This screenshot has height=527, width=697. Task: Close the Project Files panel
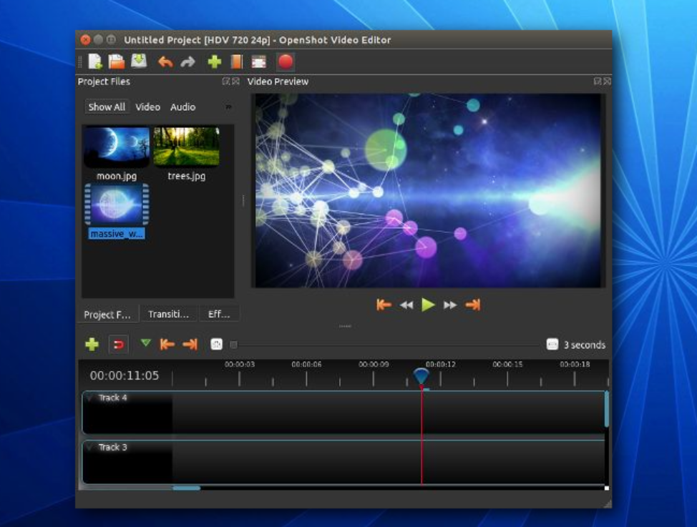click(235, 82)
